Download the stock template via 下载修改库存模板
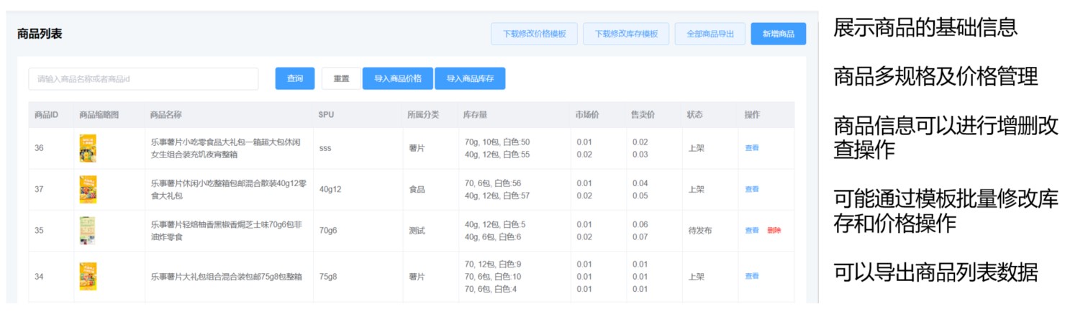1070x317 pixels. (x=625, y=34)
